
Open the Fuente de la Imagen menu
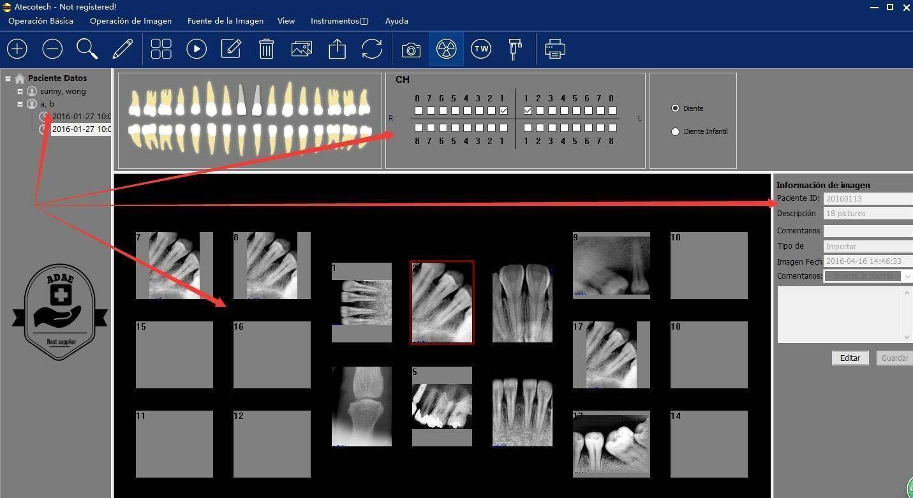(225, 21)
